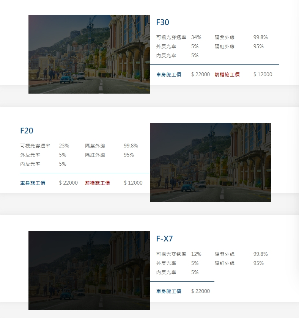
Task: Click the F-X7 body price $ 22000
Action: [201, 291]
